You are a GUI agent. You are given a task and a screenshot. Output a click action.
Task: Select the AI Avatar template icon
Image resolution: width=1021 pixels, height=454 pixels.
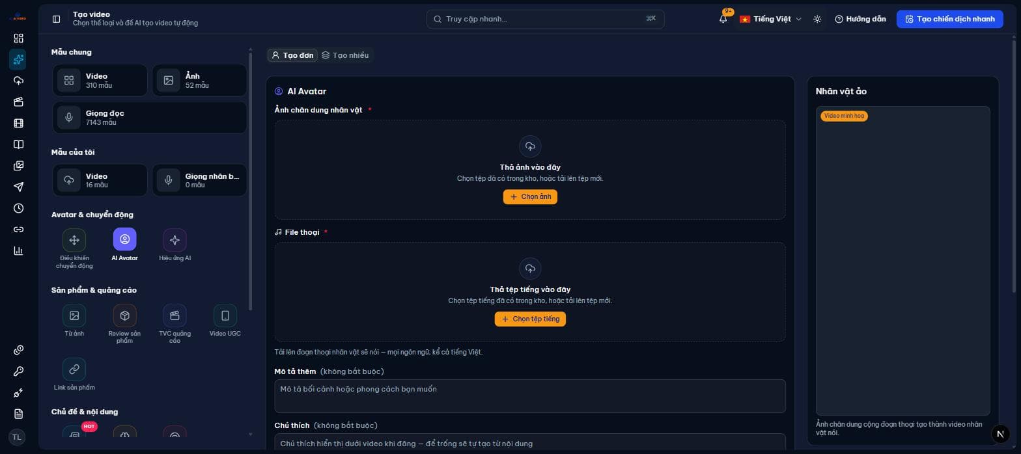coord(124,239)
